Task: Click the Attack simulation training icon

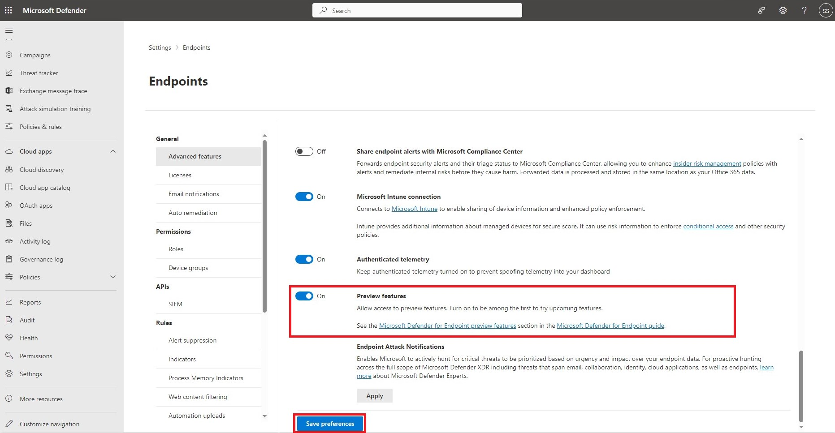Action: pos(9,108)
